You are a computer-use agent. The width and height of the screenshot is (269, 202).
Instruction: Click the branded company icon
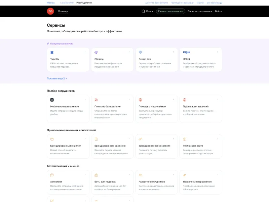pos(140,139)
